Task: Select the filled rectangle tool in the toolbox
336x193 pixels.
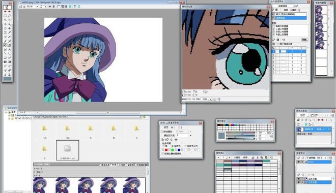Action: pyautogui.click(x=5, y=62)
